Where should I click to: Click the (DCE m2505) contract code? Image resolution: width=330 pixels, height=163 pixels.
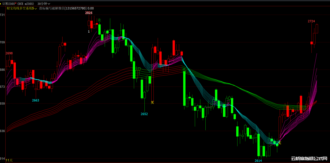click(x=26, y=4)
